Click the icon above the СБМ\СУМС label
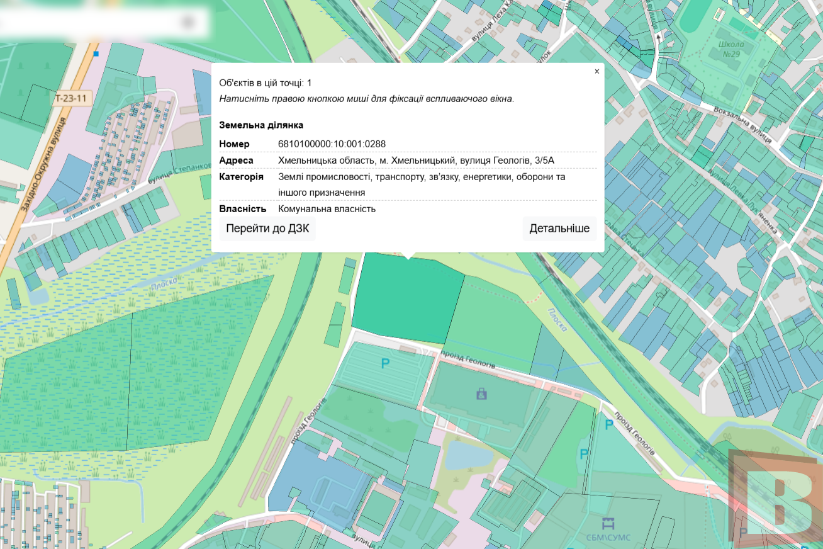The width and height of the screenshot is (823, 549). click(x=608, y=523)
